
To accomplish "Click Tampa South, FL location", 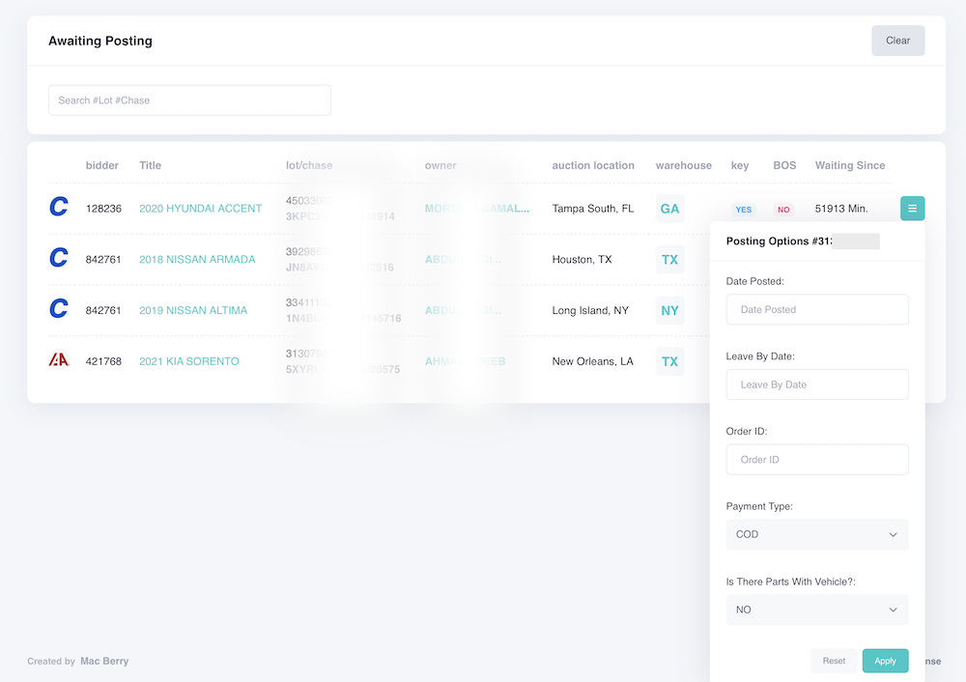I will pyautogui.click(x=593, y=209).
